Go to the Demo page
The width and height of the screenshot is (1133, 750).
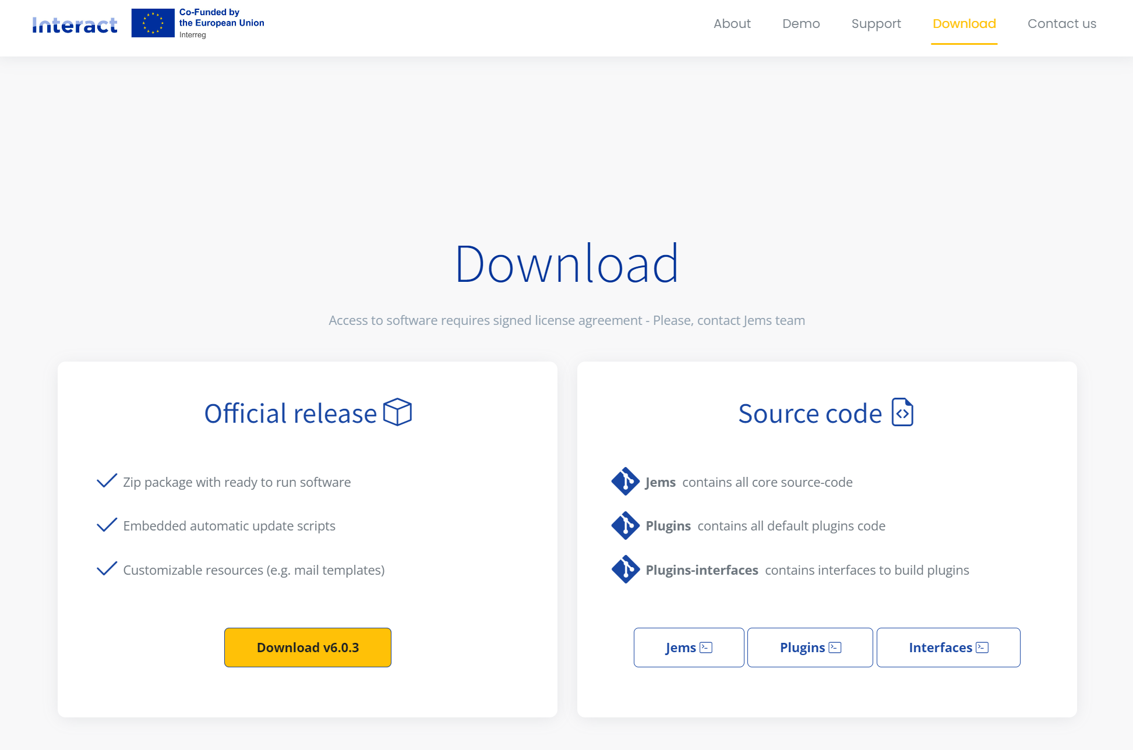801,24
